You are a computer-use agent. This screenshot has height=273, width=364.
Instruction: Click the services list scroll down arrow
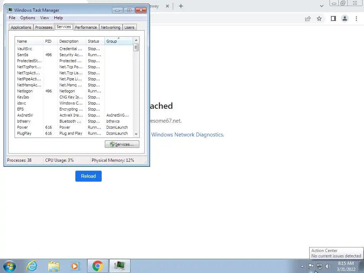click(136, 134)
